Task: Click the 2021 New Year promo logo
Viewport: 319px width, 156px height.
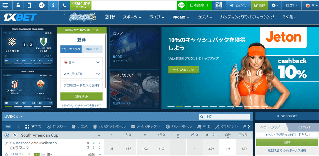Action: coord(82,18)
